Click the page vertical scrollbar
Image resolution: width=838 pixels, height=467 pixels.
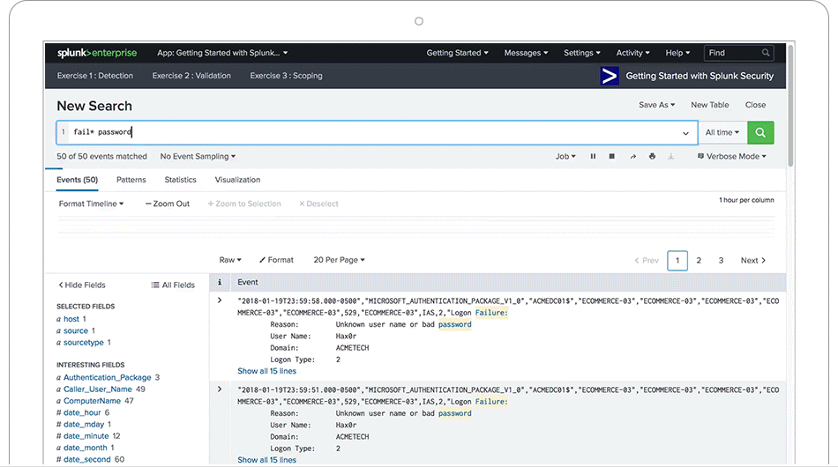pos(790,107)
